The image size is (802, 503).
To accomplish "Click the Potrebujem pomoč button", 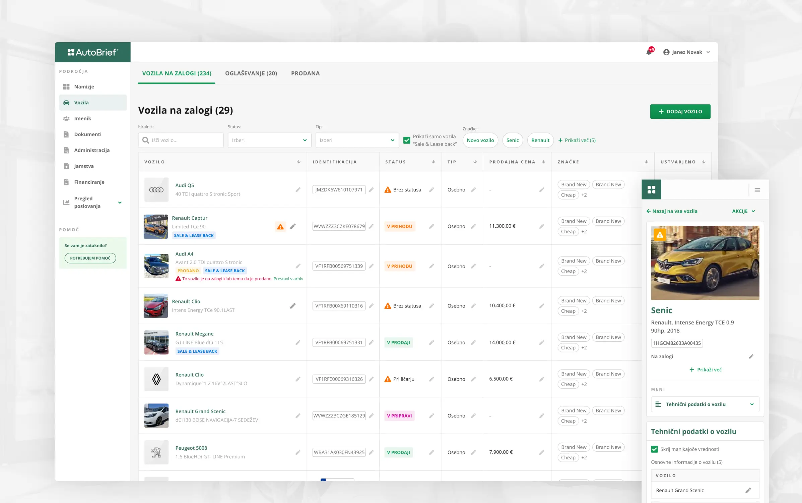I will [90, 258].
